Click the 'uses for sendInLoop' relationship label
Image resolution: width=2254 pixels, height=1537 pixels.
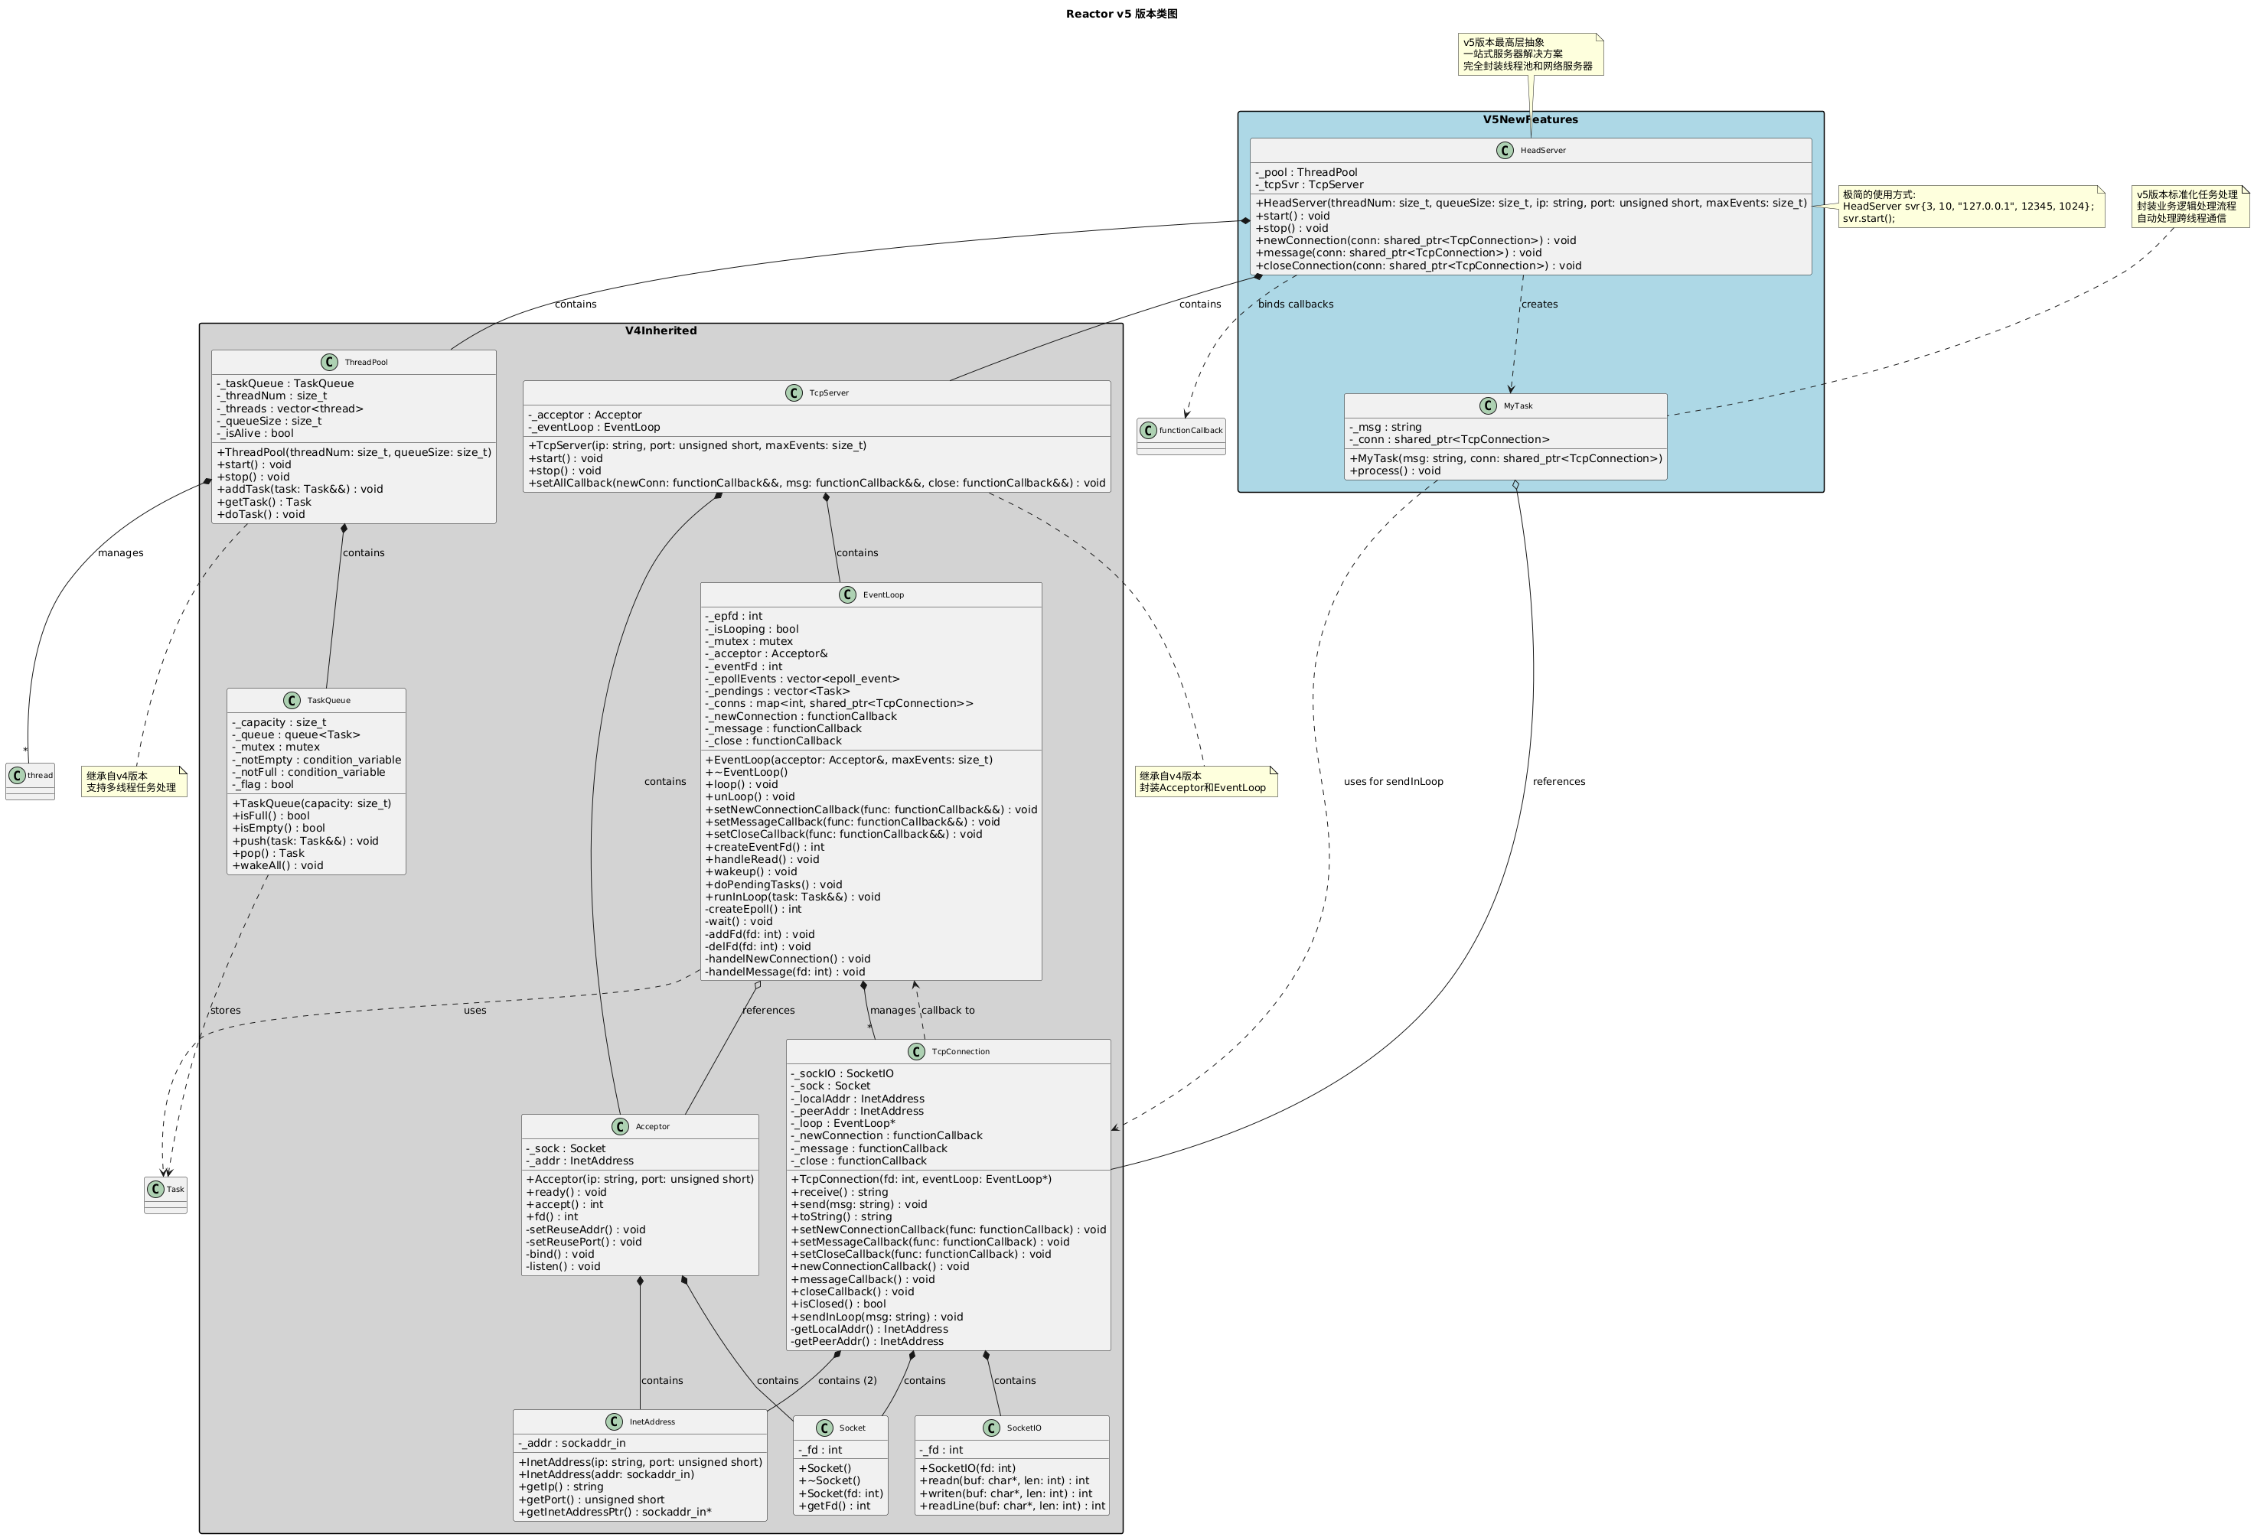coord(1393,782)
